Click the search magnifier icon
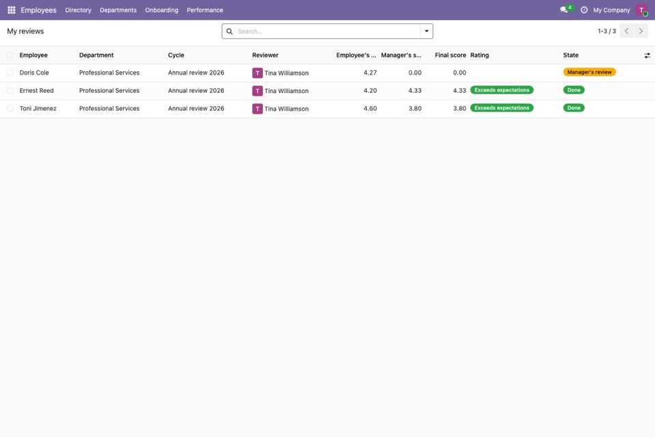The height and width of the screenshot is (437, 655). [x=229, y=31]
